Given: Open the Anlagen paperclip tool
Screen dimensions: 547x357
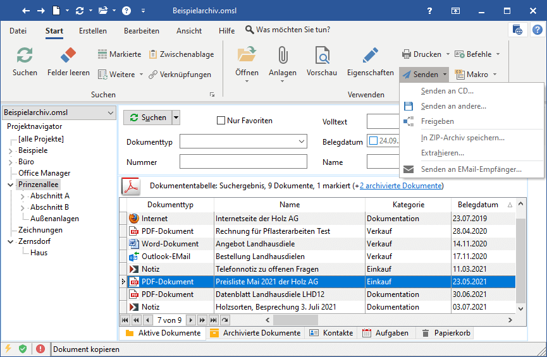Looking at the screenshot, I should (x=282, y=56).
